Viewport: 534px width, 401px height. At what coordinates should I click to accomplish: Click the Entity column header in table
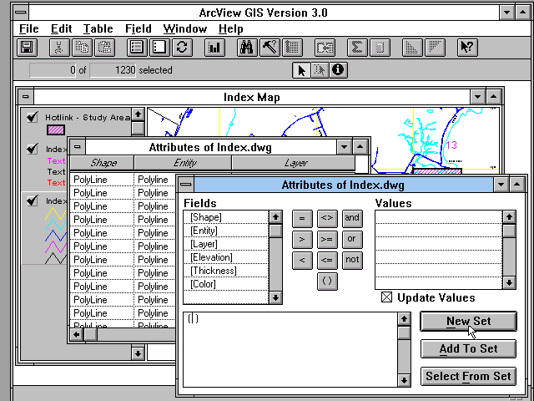(x=184, y=163)
